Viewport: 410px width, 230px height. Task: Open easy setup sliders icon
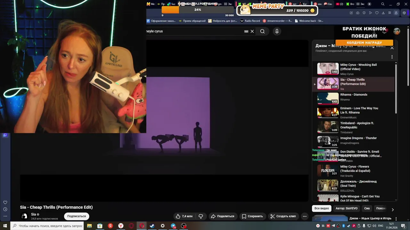[x=390, y=13]
